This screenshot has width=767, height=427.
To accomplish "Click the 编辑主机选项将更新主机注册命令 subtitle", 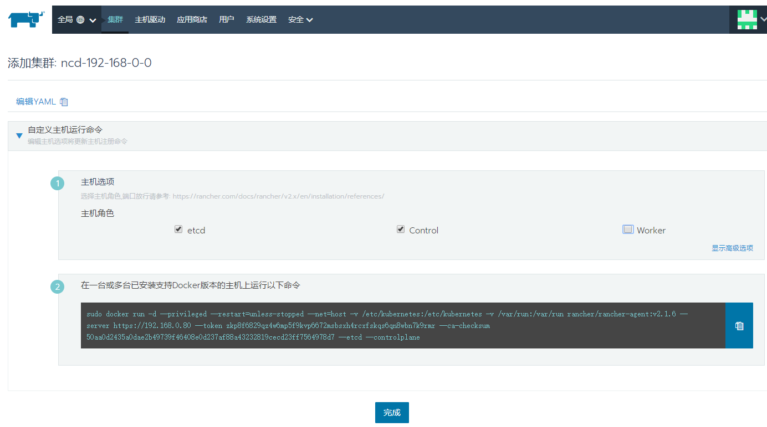I will 78,142.
